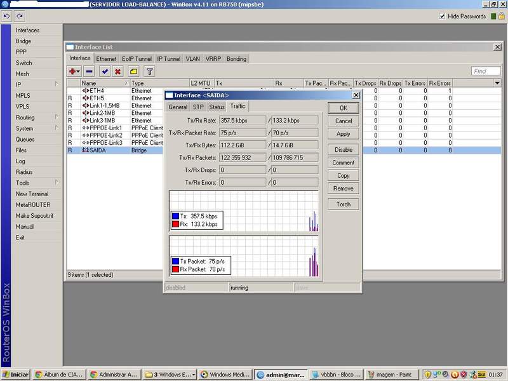Click the Tx/Rx Rate 357.5 kbps field
Image resolution: width=508 pixels, height=381 pixels.
[243, 120]
